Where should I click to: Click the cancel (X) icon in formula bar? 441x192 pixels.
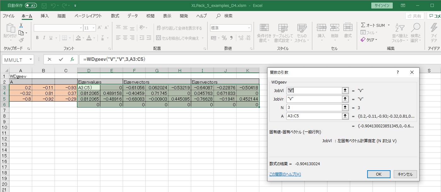50,59
